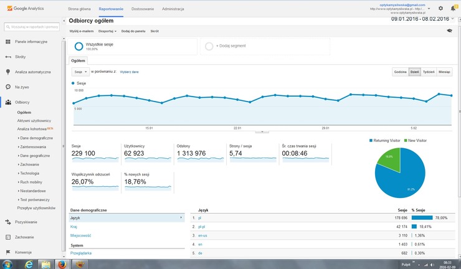461x269 pixels.
Task: Click the Zachowanie window icon in sidebar
Action: 8,237
